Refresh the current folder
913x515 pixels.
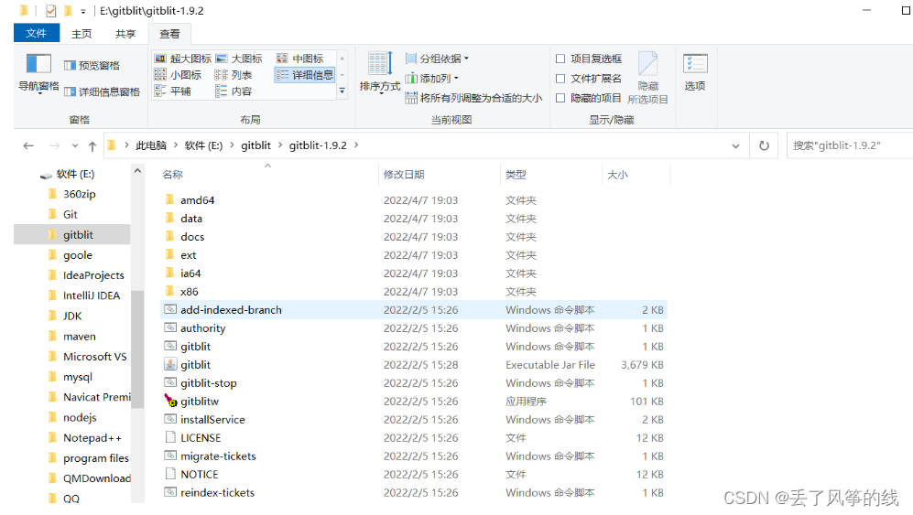tap(764, 145)
